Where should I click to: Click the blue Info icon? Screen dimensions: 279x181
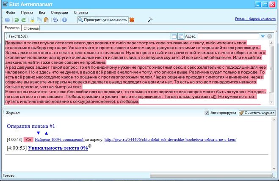(64, 20)
